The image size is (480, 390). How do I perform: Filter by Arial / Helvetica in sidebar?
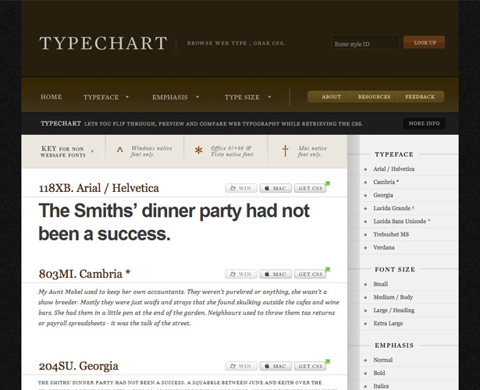coord(393,168)
